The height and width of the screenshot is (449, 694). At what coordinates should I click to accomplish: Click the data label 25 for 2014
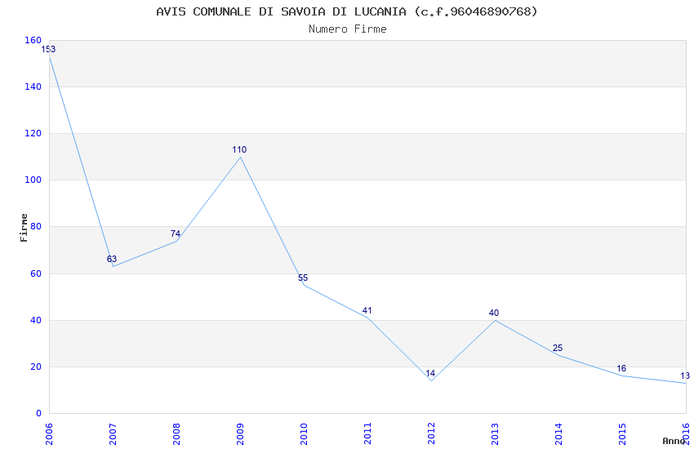(x=558, y=348)
